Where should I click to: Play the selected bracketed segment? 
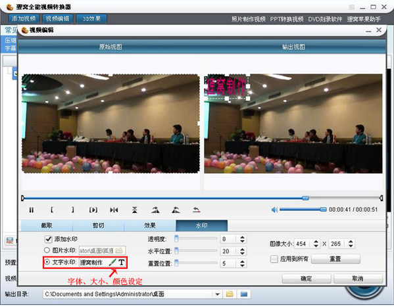(93, 210)
